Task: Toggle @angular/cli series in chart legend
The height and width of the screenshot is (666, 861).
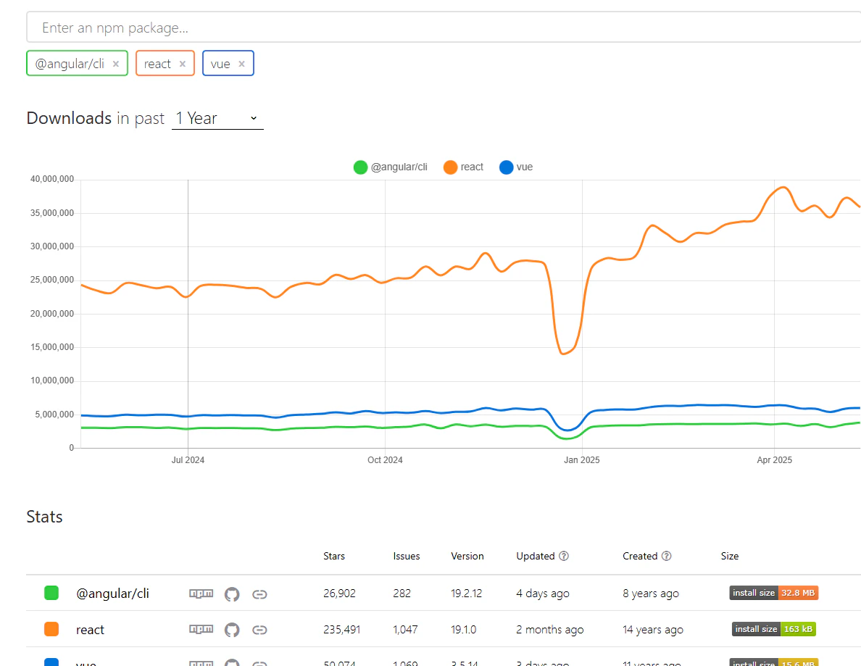Action: pos(391,167)
